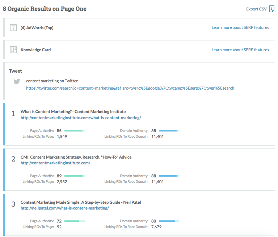Click Domain Authority bar for result 3
The image size is (278, 237).
[x=169, y=221]
